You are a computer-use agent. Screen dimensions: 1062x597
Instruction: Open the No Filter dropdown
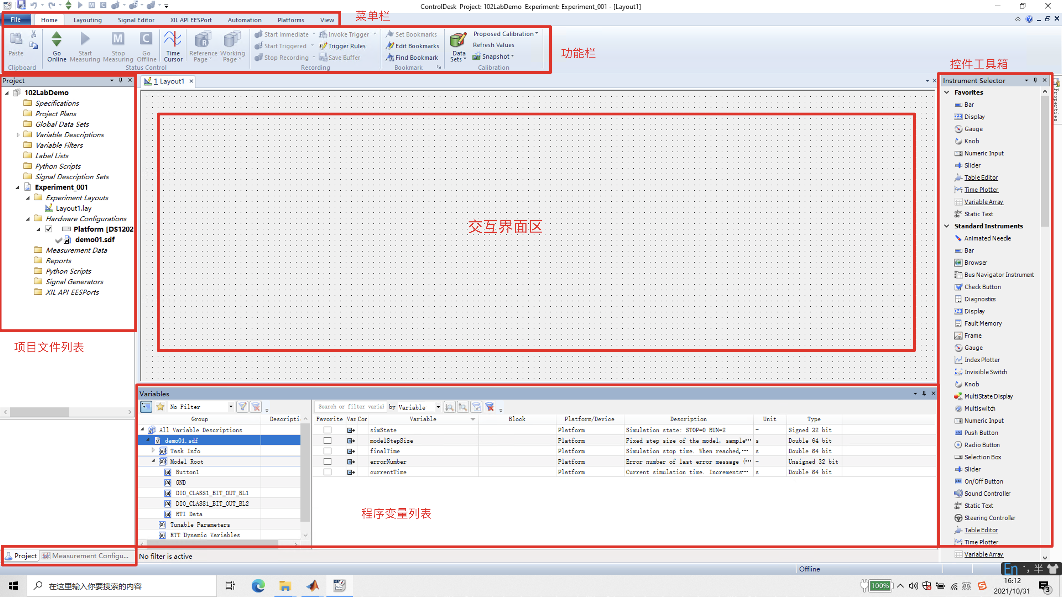[230, 407]
